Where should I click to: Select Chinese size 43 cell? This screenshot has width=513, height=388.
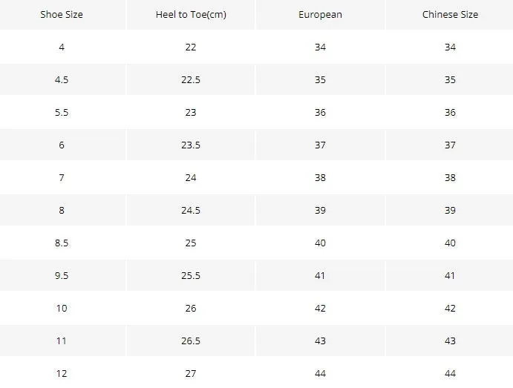tap(450, 341)
